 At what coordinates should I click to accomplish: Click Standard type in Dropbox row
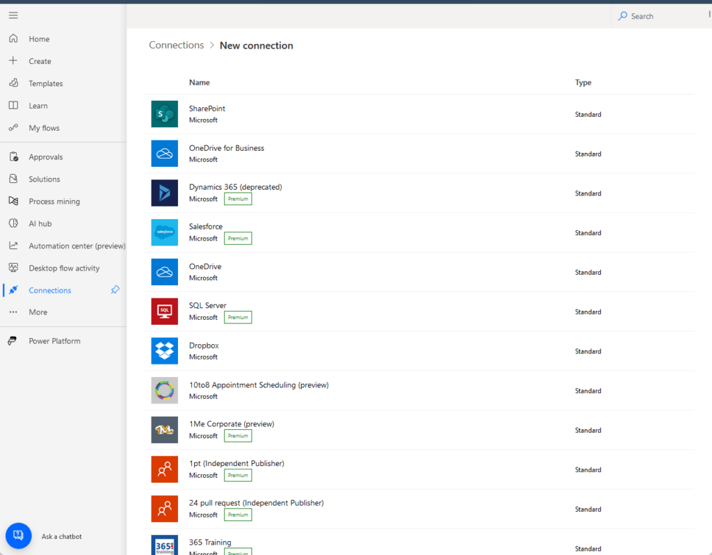588,351
